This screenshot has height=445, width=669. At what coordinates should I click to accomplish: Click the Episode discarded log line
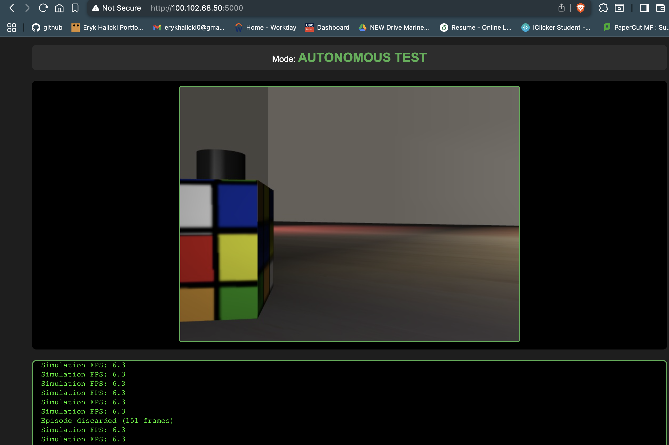(x=107, y=421)
